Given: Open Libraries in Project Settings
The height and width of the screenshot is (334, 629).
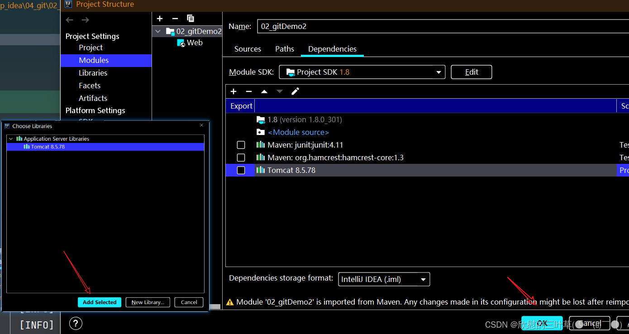Looking at the screenshot, I should [93, 73].
